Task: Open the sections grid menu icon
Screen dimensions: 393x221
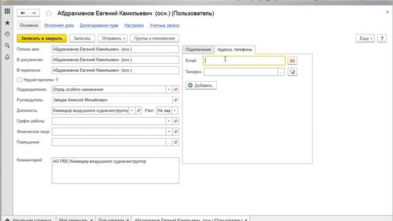Action: pos(7,11)
